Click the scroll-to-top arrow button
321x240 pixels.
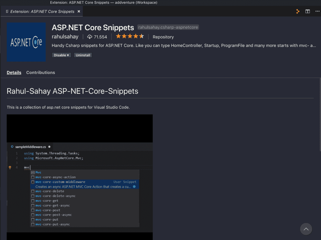pyautogui.click(x=306, y=229)
